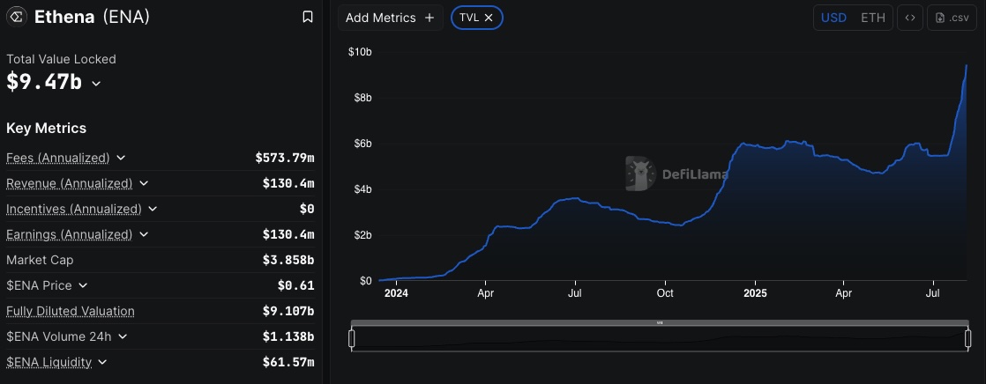
Task: Click the top grip bar of the range slider
Action: 660,322
